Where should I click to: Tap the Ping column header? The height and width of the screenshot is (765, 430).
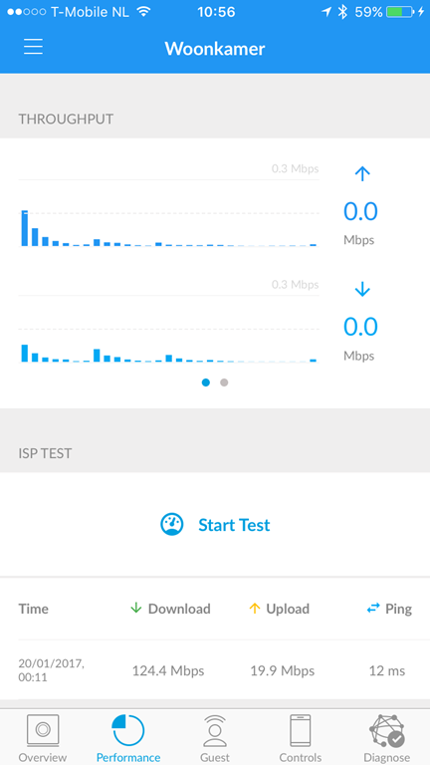point(389,609)
